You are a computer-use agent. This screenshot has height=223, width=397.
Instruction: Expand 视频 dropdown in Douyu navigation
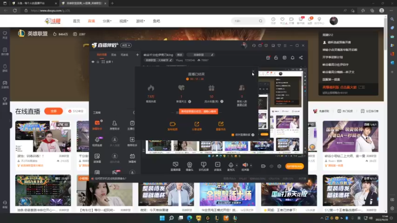tap(124, 21)
